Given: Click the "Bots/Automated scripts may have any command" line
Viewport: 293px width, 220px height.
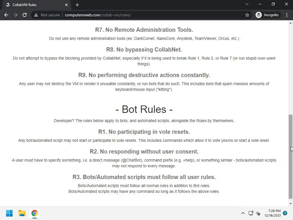Looking at the screenshot, I should point(144,191).
